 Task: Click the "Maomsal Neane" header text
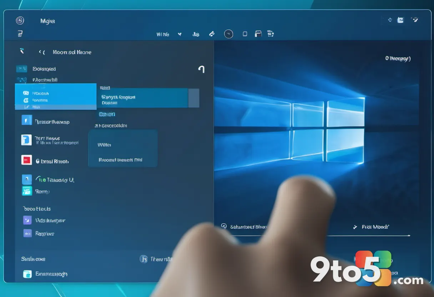click(72, 52)
